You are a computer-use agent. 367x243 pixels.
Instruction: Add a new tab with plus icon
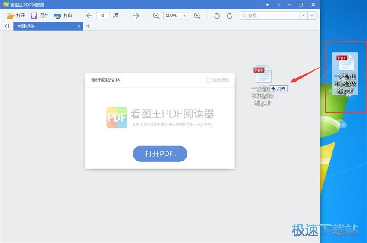click(88, 26)
